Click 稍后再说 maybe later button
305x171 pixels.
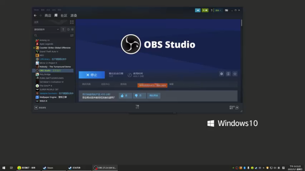click(x=154, y=96)
